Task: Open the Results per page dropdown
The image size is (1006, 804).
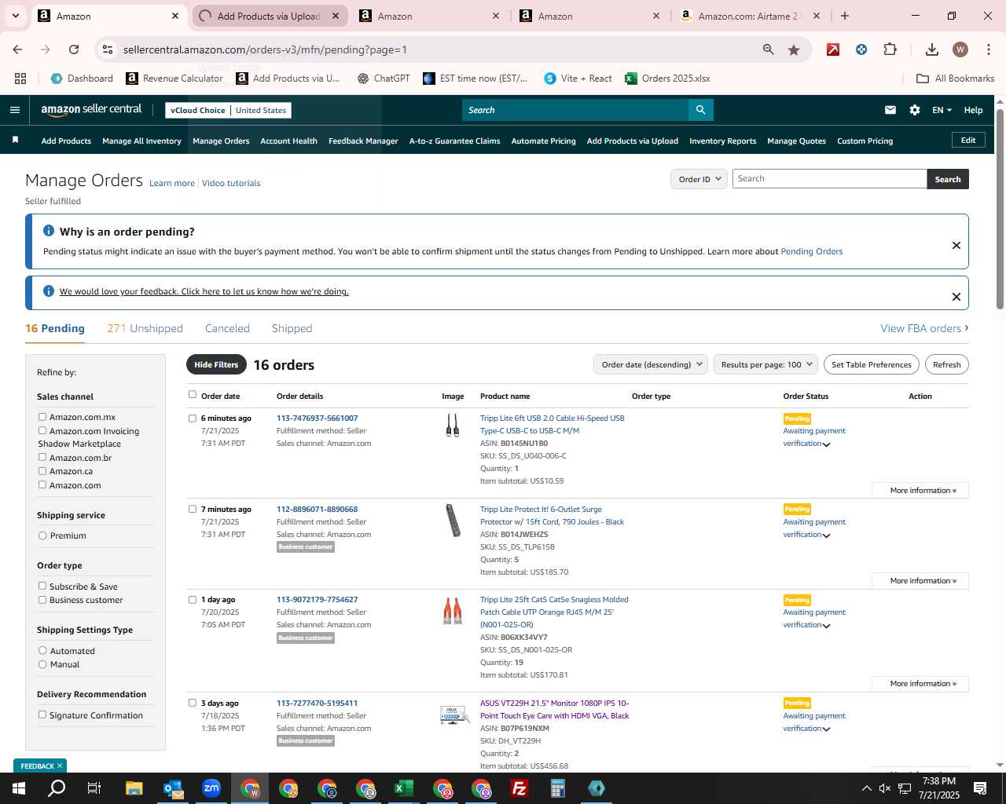Action: 766,364
